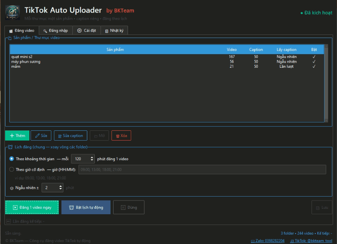
Task: Click the product list vertical scrollbar
Action: tap(326, 83)
